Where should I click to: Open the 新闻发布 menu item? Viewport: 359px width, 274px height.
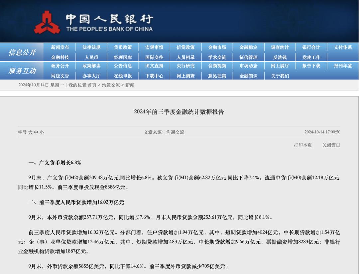(x=60, y=47)
